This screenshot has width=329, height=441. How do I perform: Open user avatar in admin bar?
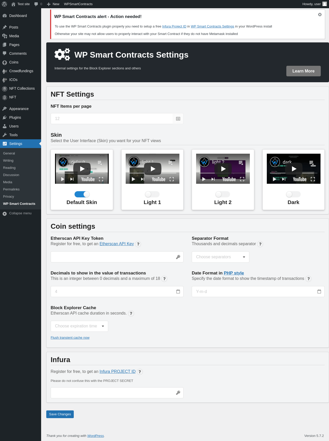coord(325,4)
